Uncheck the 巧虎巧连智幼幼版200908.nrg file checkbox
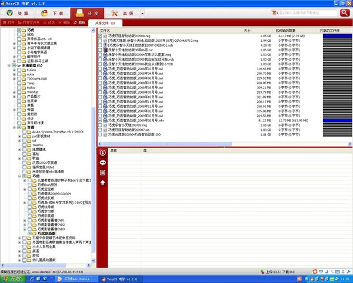Viewport: 353px width, 283px height. pyautogui.click(x=100, y=35)
